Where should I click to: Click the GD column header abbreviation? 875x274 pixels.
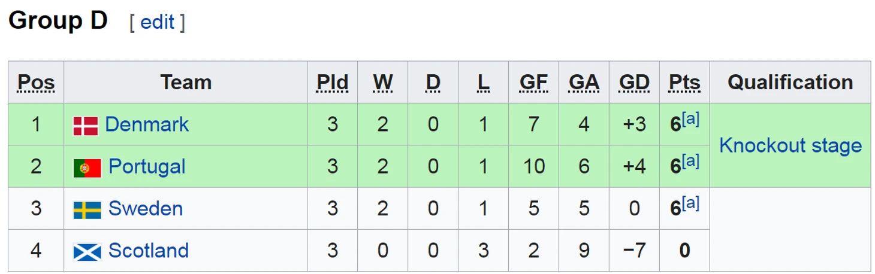pyautogui.click(x=634, y=83)
